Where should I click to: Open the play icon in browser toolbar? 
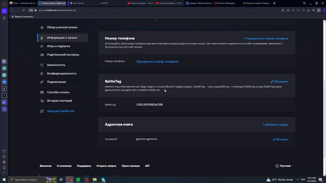click(x=298, y=10)
